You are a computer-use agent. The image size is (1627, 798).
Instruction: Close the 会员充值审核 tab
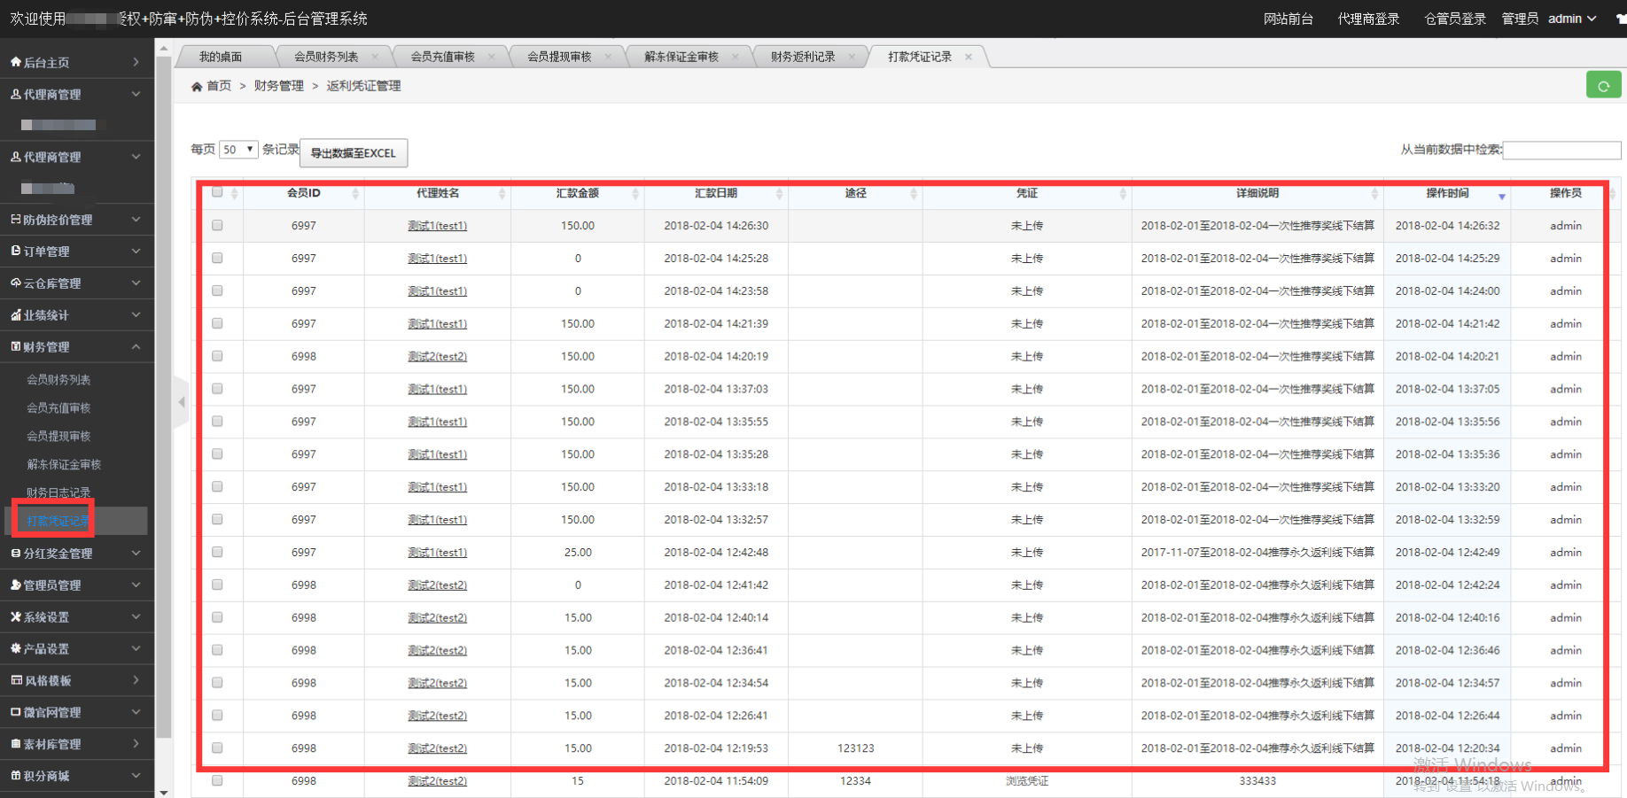[x=491, y=57]
